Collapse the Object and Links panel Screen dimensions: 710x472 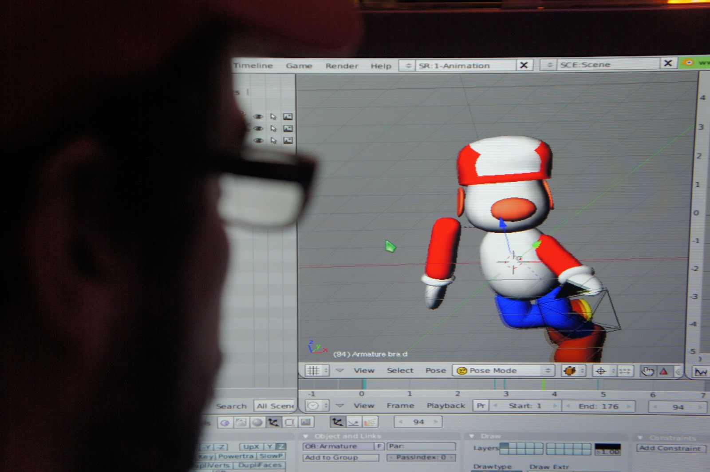pyautogui.click(x=305, y=436)
